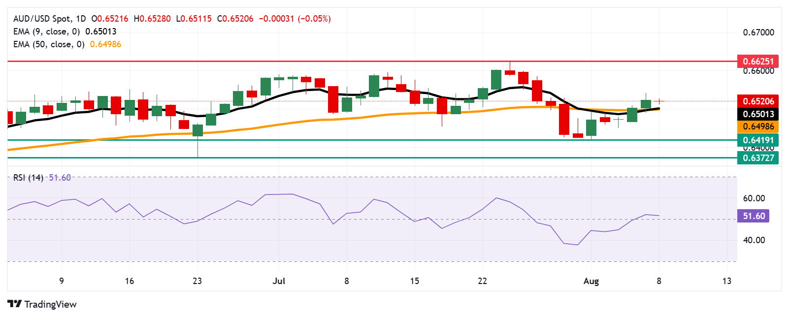Image resolution: width=789 pixels, height=317 pixels.
Task: Click the 23 date axis label
Action: point(197,281)
